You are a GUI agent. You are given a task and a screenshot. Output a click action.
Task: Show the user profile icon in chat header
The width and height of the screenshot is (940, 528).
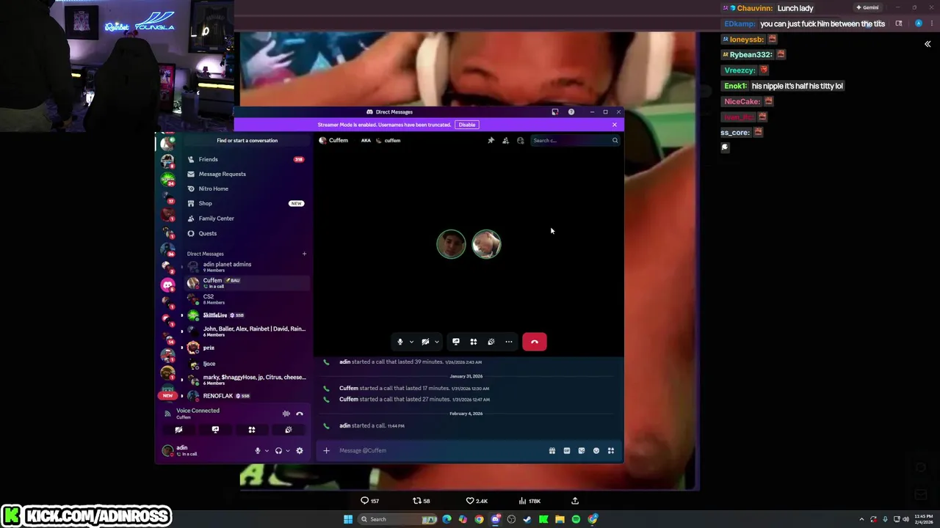[521, 140]
